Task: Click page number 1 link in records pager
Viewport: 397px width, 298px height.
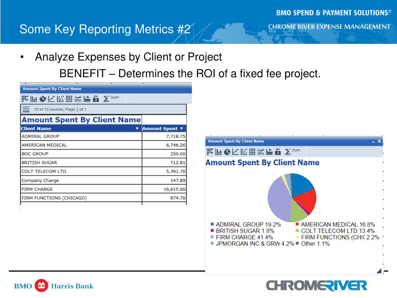Action: point(77,109)
